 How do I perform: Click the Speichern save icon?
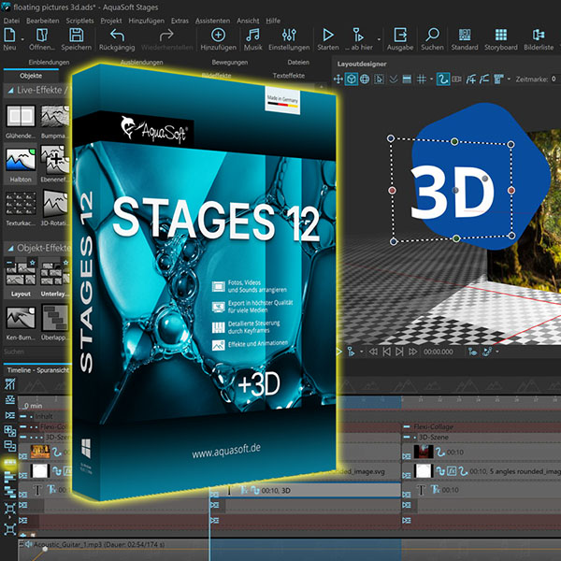pyautogui.click(x=76, y=36)
